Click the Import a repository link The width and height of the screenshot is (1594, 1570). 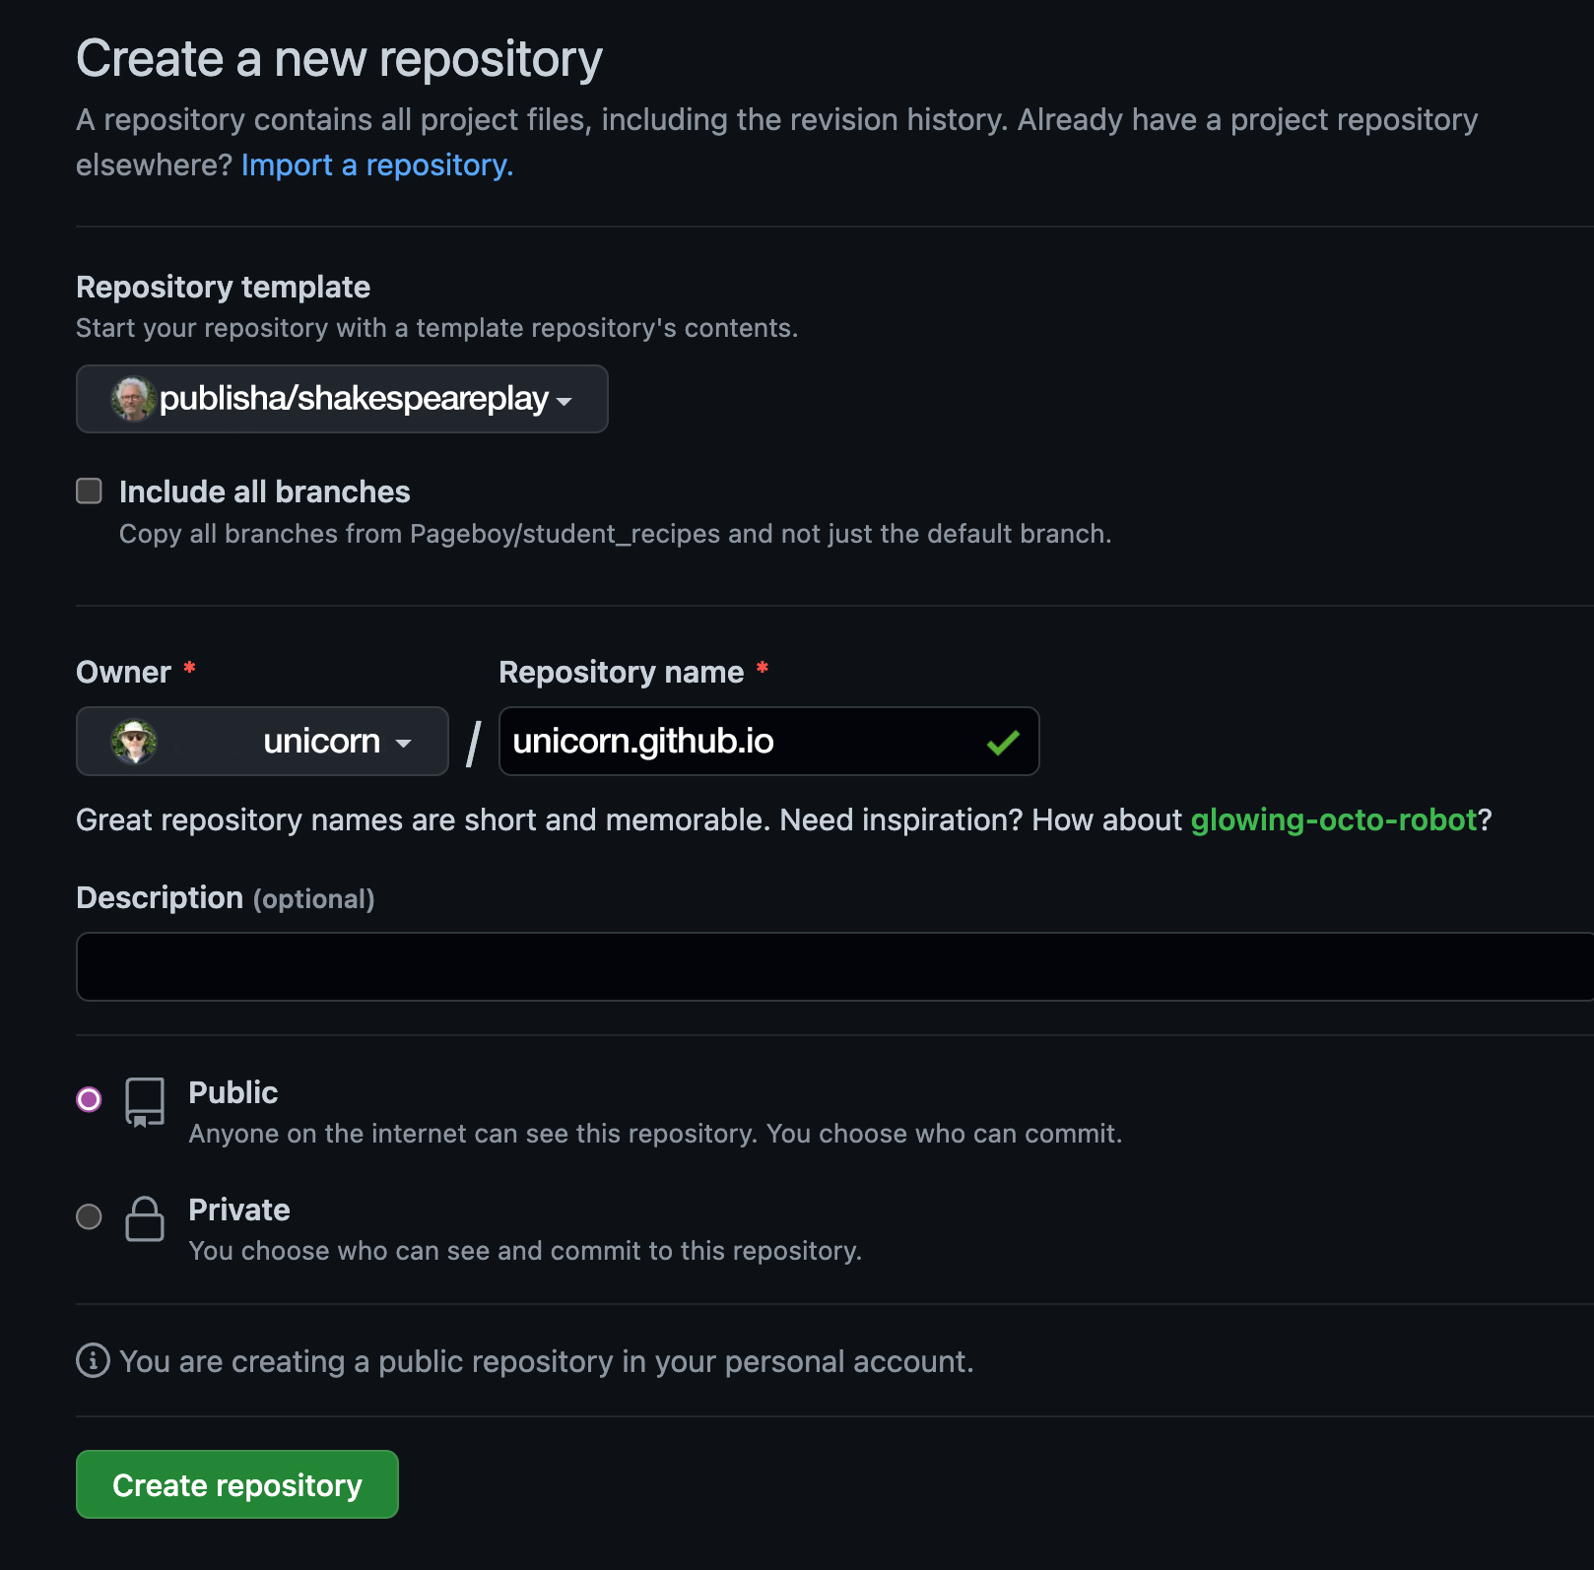pos(377,164)
